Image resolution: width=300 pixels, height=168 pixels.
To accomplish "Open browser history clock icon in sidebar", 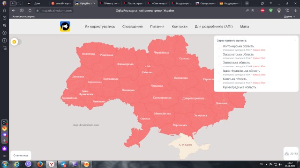I will tap(4, 18).
